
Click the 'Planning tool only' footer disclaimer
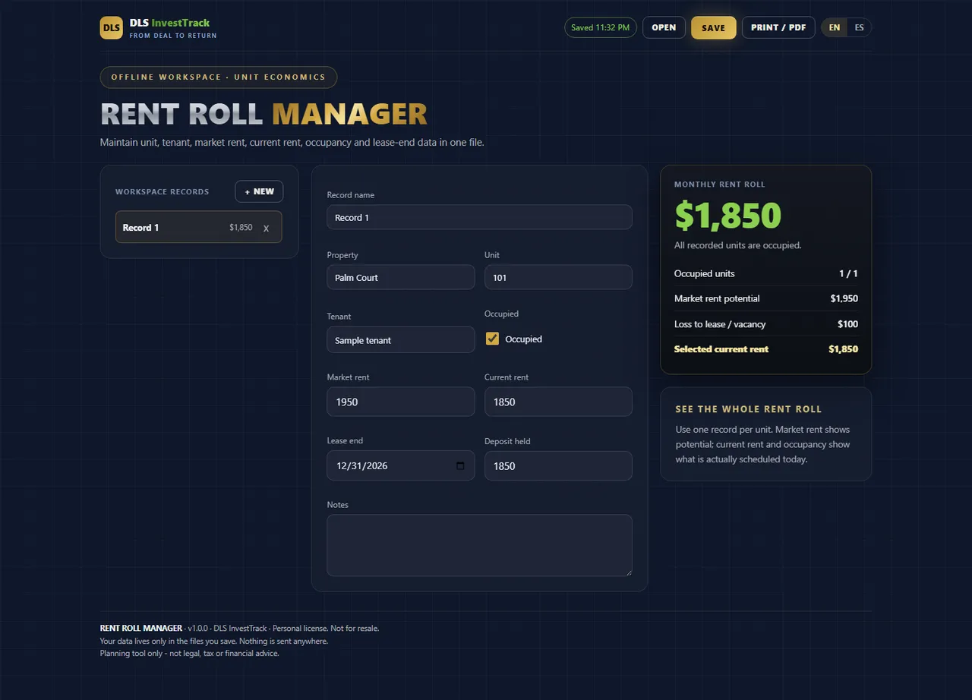189,653
